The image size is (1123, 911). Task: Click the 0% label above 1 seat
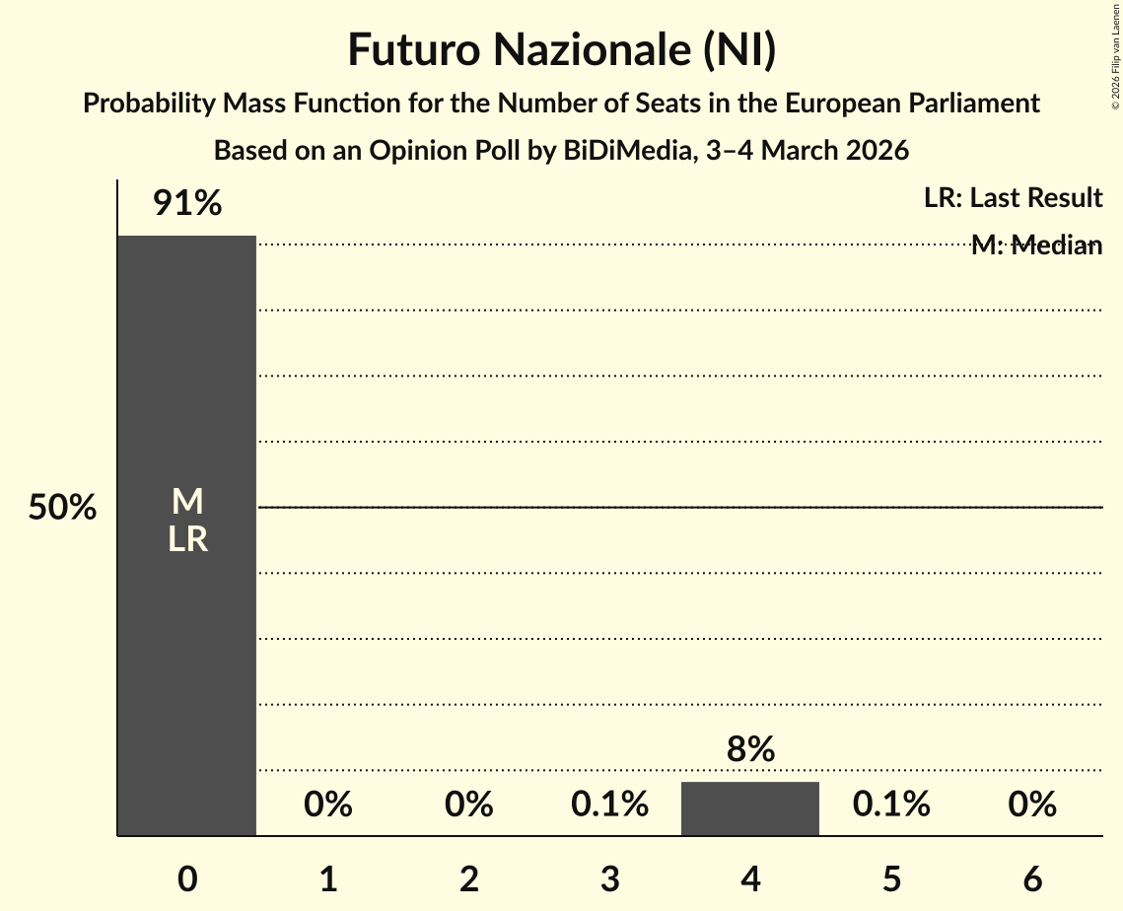point(328,806)
